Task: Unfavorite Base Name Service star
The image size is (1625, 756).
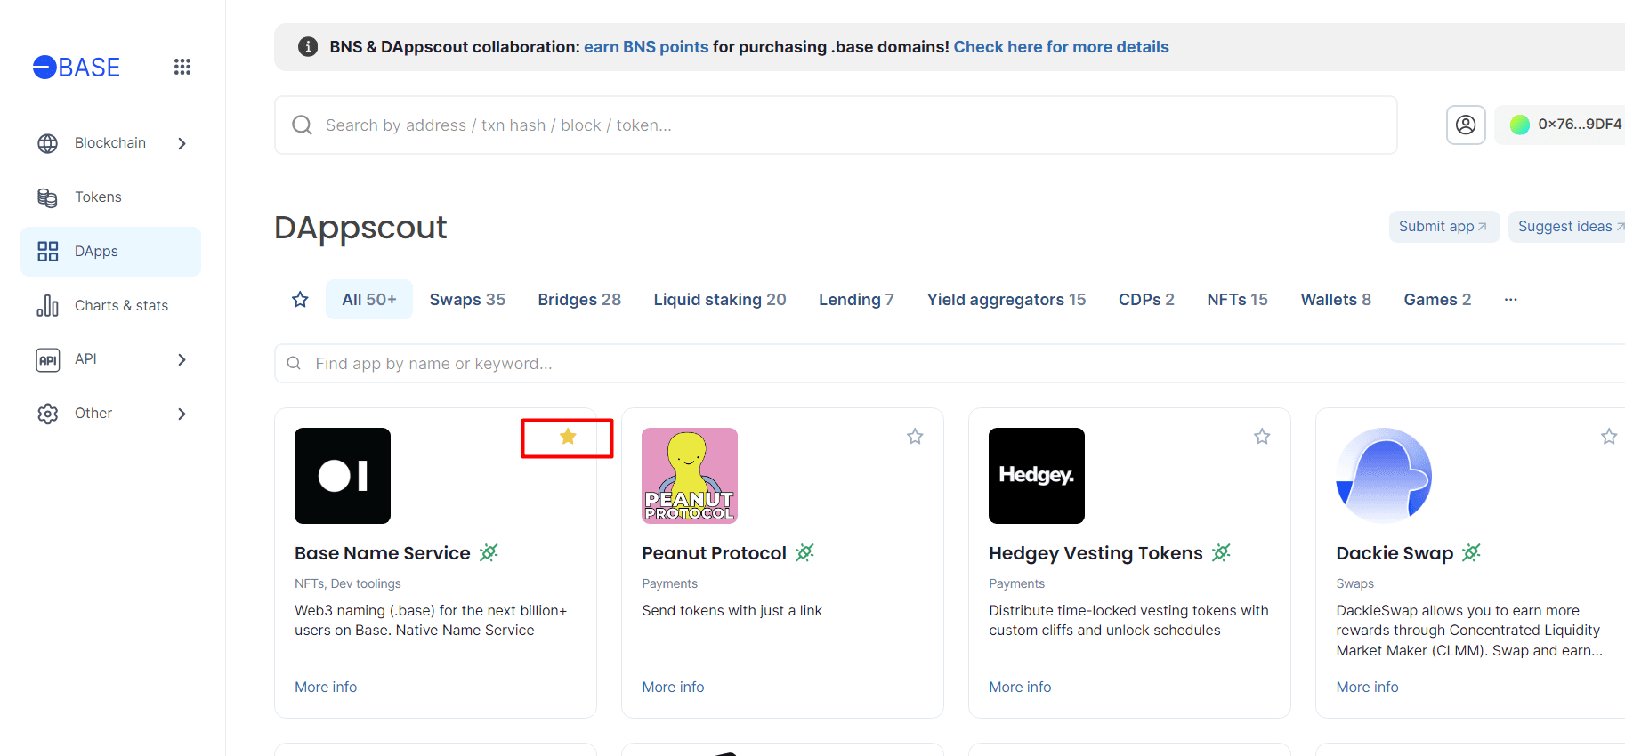Action: 568,437
